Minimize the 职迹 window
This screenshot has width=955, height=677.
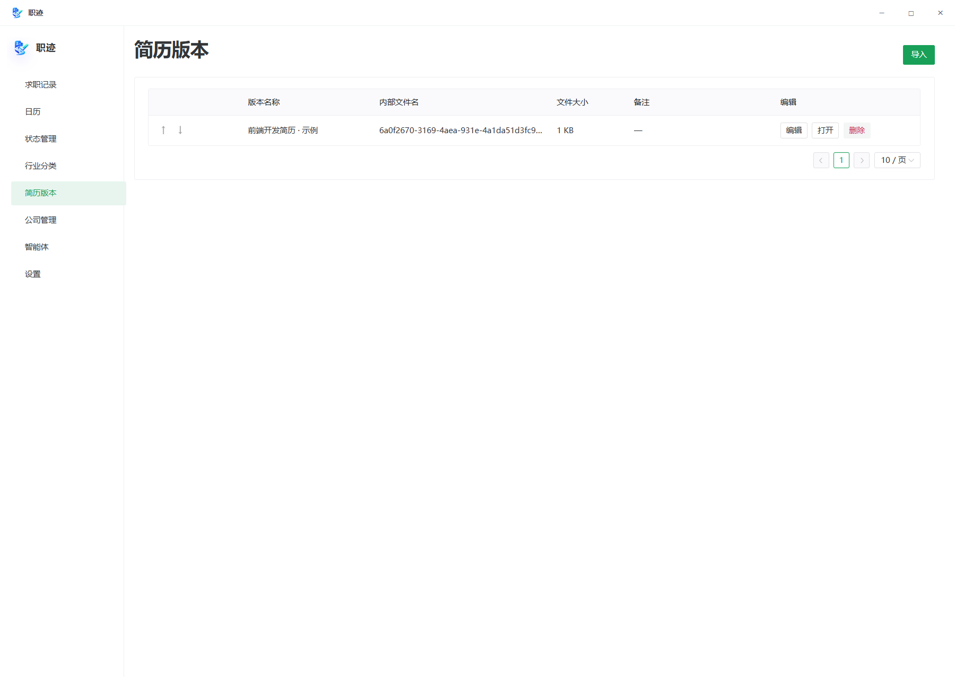[882, 13]
